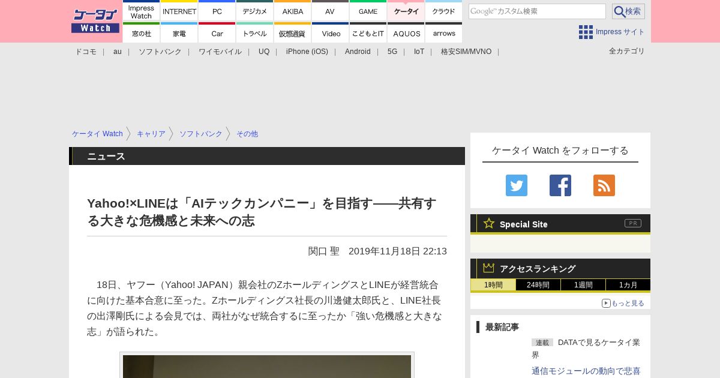Go to the ドコモ category
This screenshot has height=378, width=720.
click(86, 52)
